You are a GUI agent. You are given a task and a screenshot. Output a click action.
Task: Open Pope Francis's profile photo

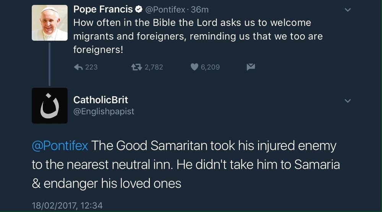[50, 23]
